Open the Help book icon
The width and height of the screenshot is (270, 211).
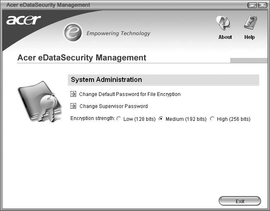pyautogui.click(x=251, y=22)
